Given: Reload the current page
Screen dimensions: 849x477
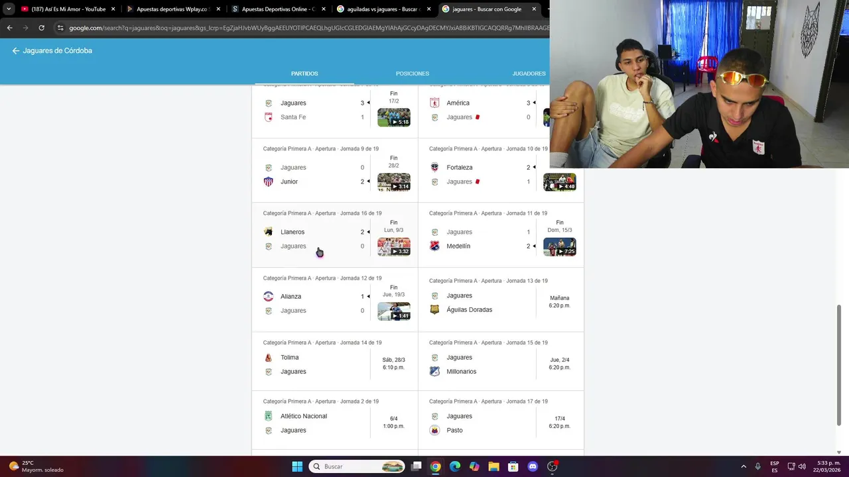Looking at the screenshot, I should [x=41, y=28].
